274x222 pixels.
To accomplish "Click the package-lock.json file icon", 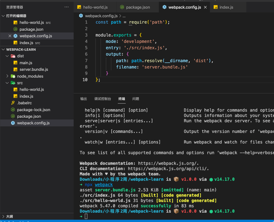I will (13, 110).
